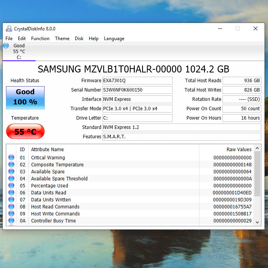
Task: Click the Rotation Rate value field
Action: coord(242,99)
